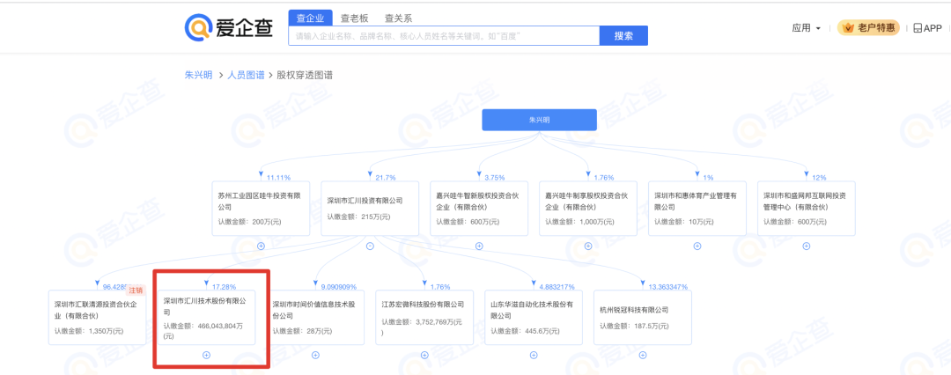Viewport: 951px width, 375px height.
Task: Open 苏州工业园区哇牛投资有限公司 node
Action: [x=261, y=208]
